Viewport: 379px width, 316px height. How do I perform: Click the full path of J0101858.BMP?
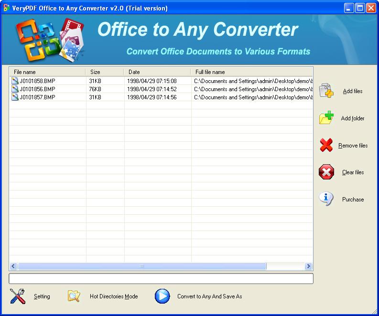[x=253, y=81]
